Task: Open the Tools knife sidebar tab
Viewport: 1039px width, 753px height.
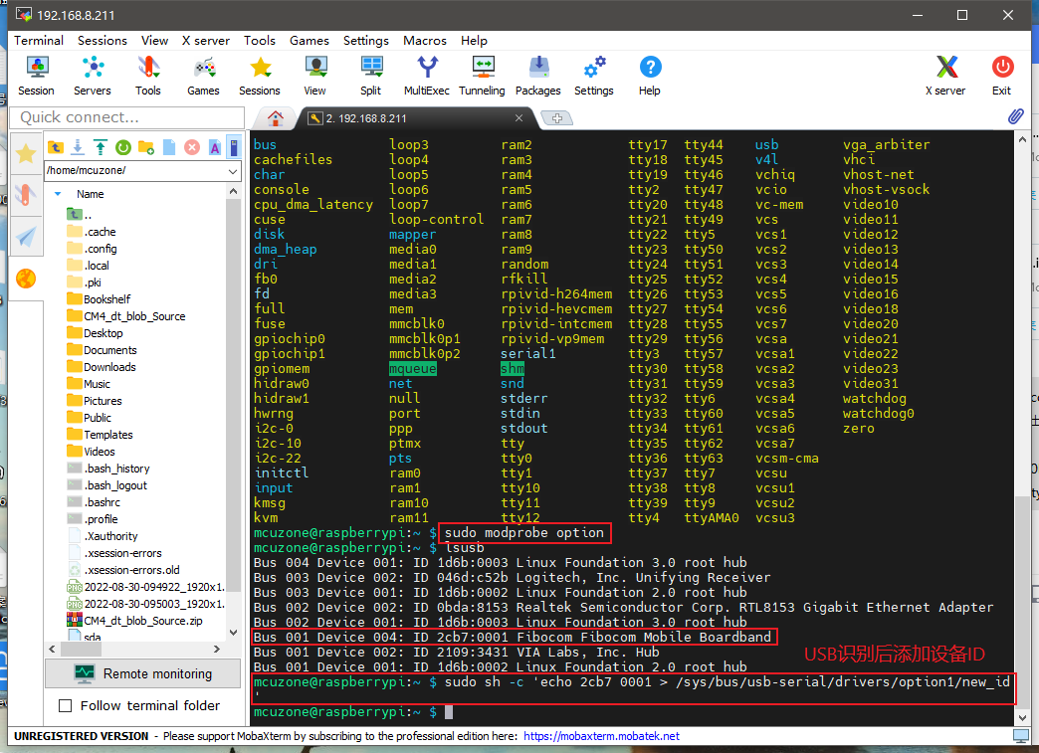Action: pyautogui.click(x=26, y=195)
